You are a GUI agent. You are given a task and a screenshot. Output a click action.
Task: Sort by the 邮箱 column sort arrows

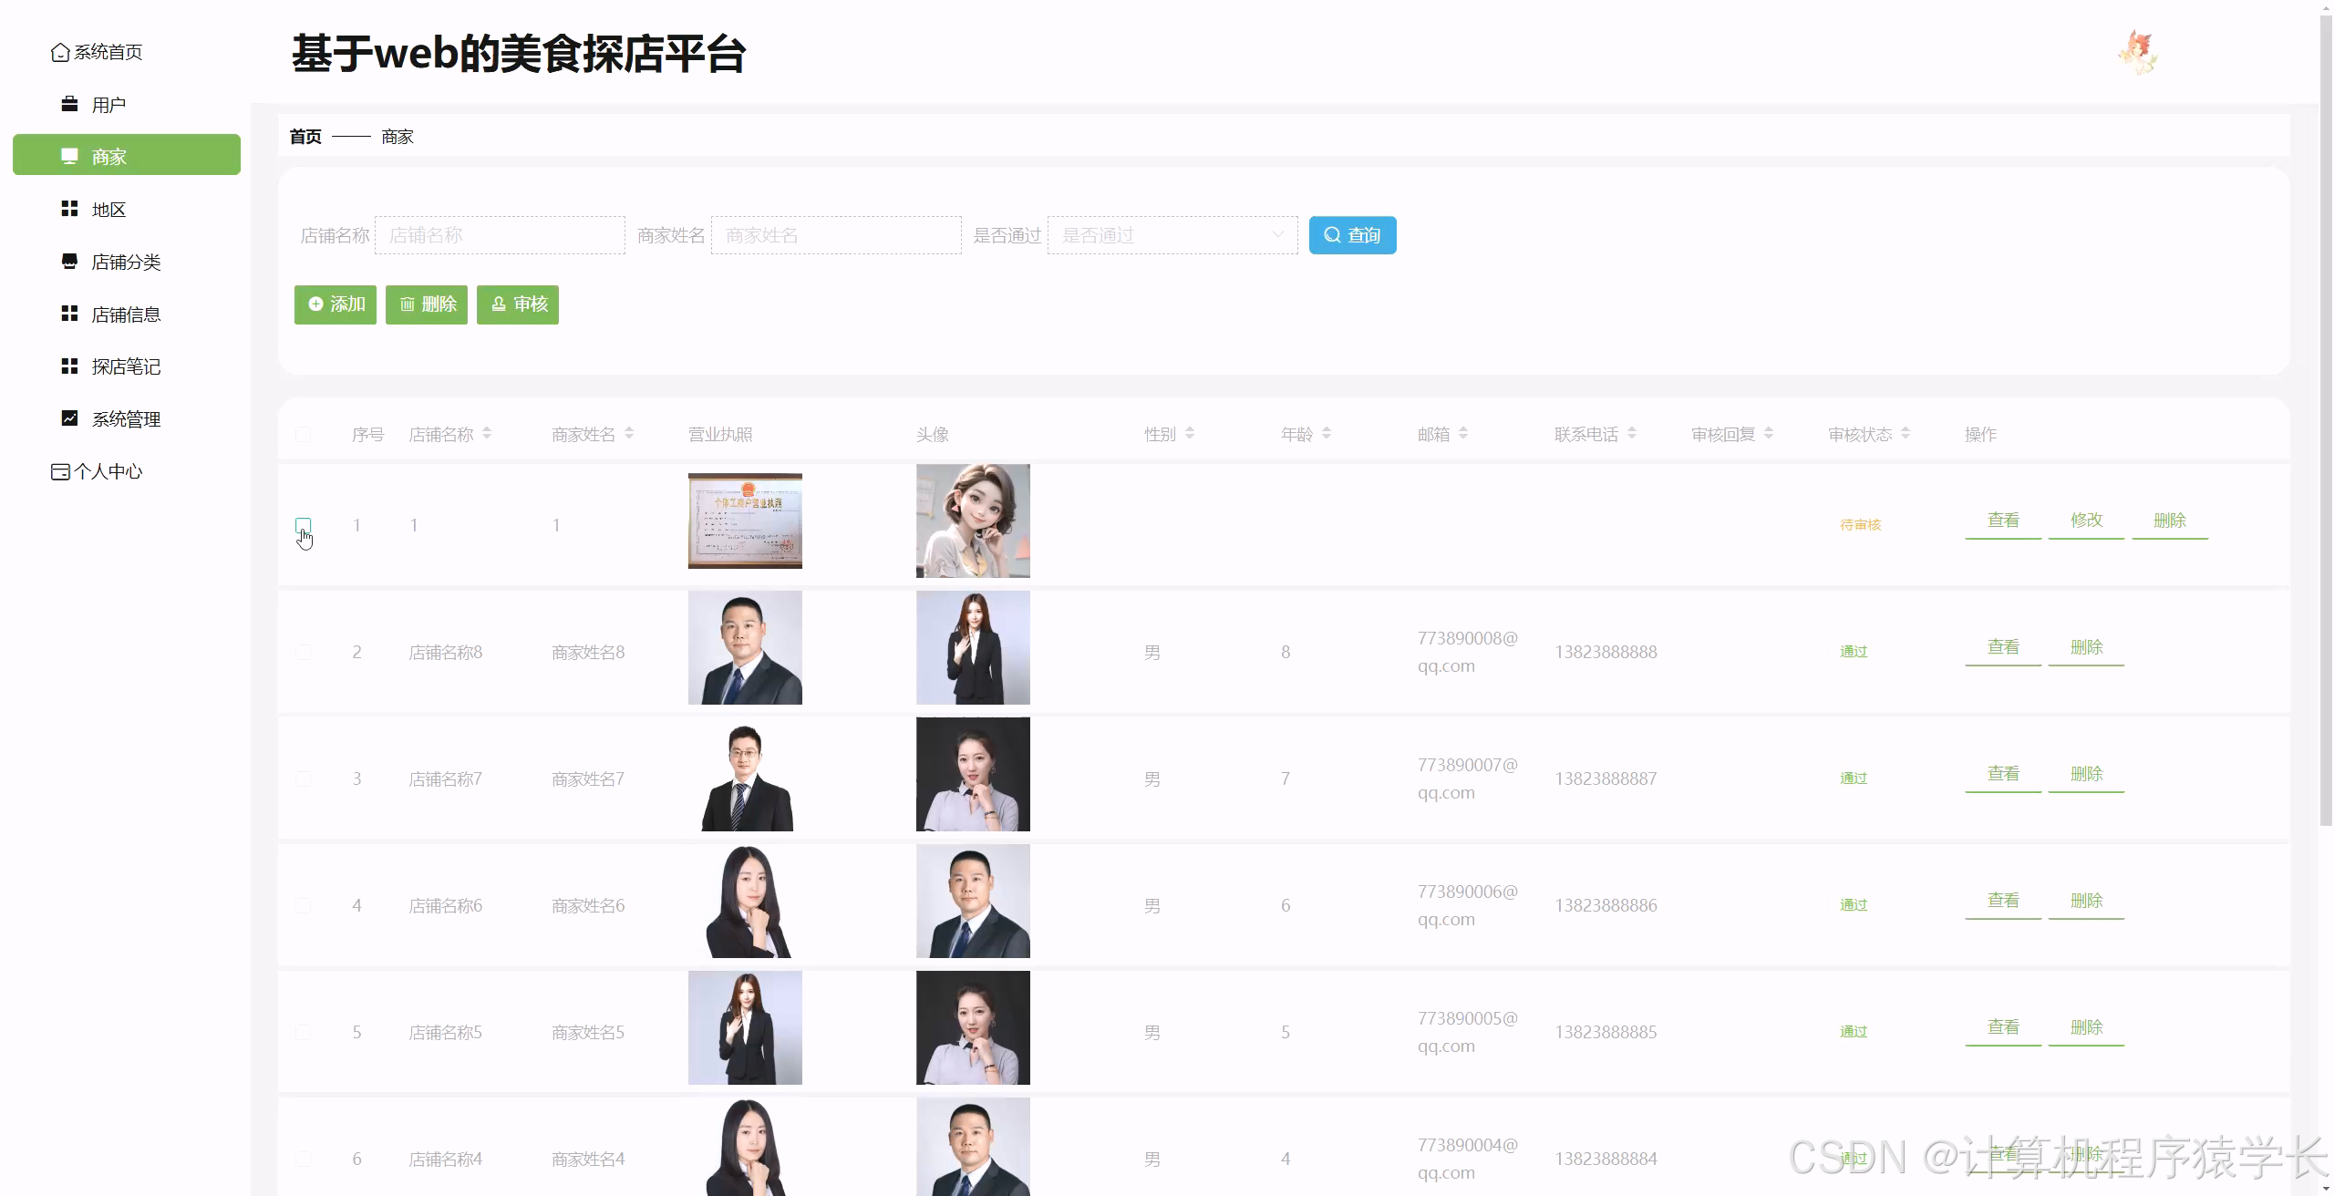[1463, 434]
